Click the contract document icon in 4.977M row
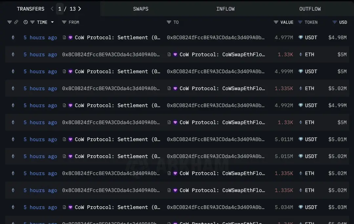Viewport: 354px width, 224px height. (x=64, y=37)
